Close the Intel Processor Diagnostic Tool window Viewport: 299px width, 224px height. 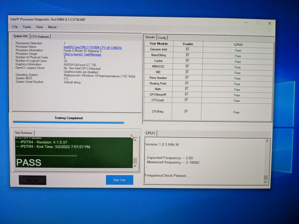click(270, 23)
